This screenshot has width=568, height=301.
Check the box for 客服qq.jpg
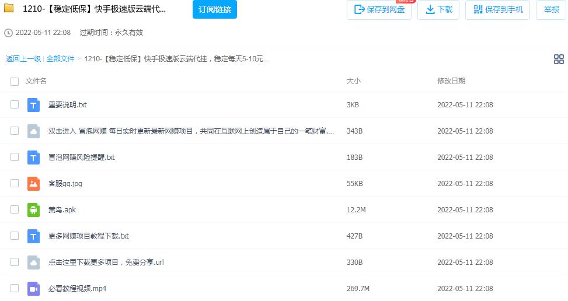coord(15,183)
